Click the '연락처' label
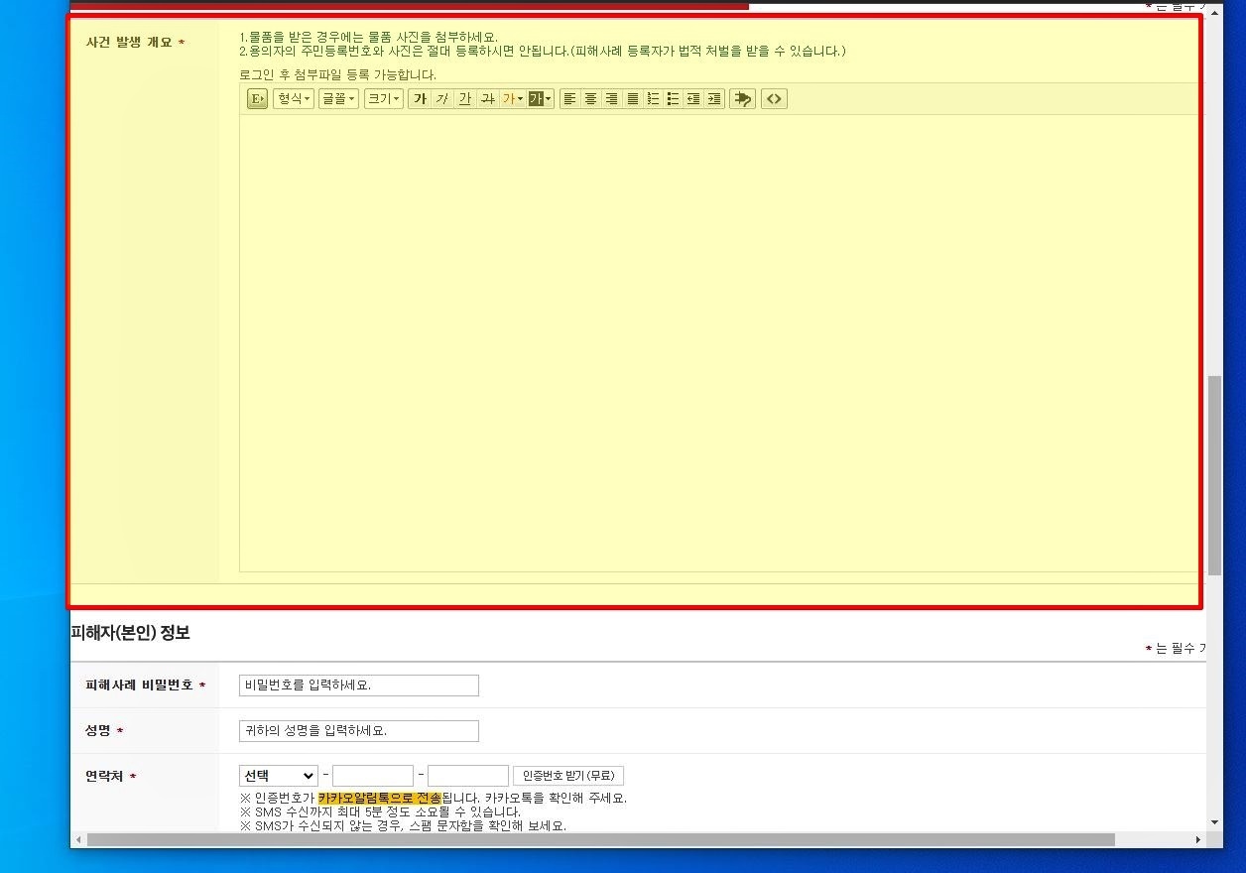Screen dimensions: 1246x873 pyautogui.click(x=104, y=777)
